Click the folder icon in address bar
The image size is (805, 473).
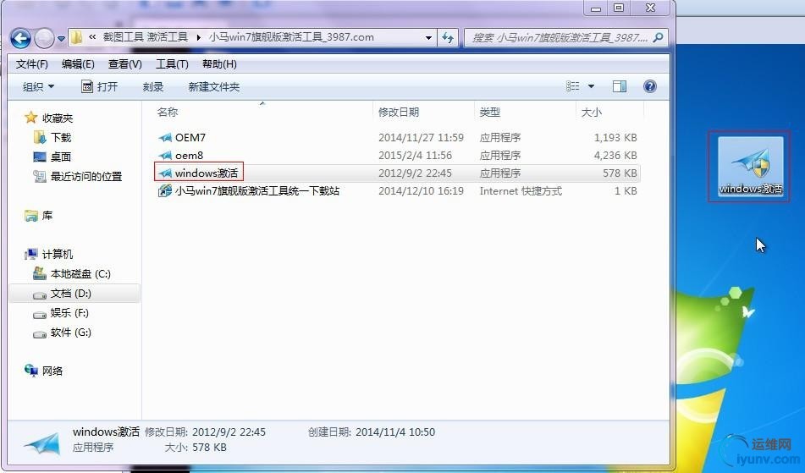pos(76,37)
